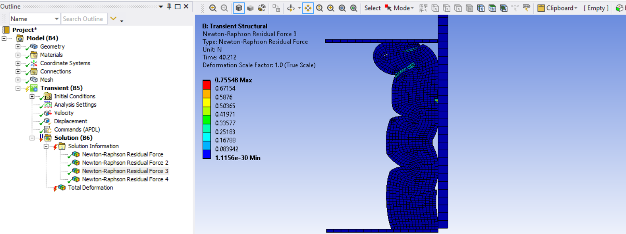Switch to shaded exterior display cube
The width and height of the screenshot is (626, 234).
point(250,8)
